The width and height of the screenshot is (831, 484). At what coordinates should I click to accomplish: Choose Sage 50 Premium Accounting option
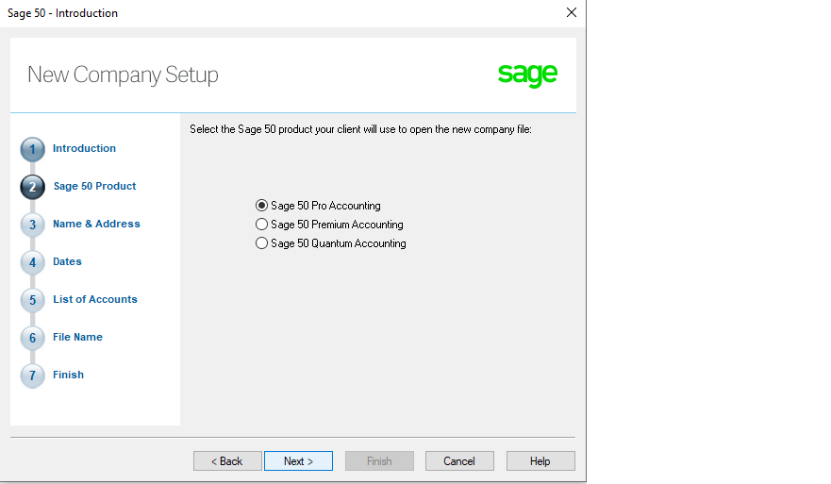tap(261, 225)
